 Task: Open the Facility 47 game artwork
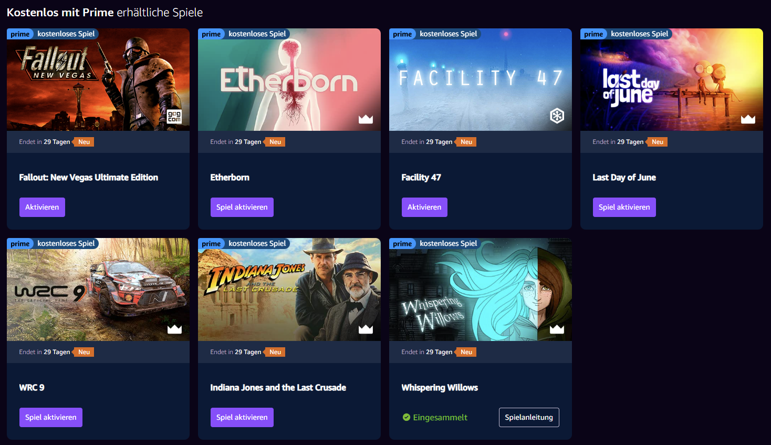pos(480,80)
